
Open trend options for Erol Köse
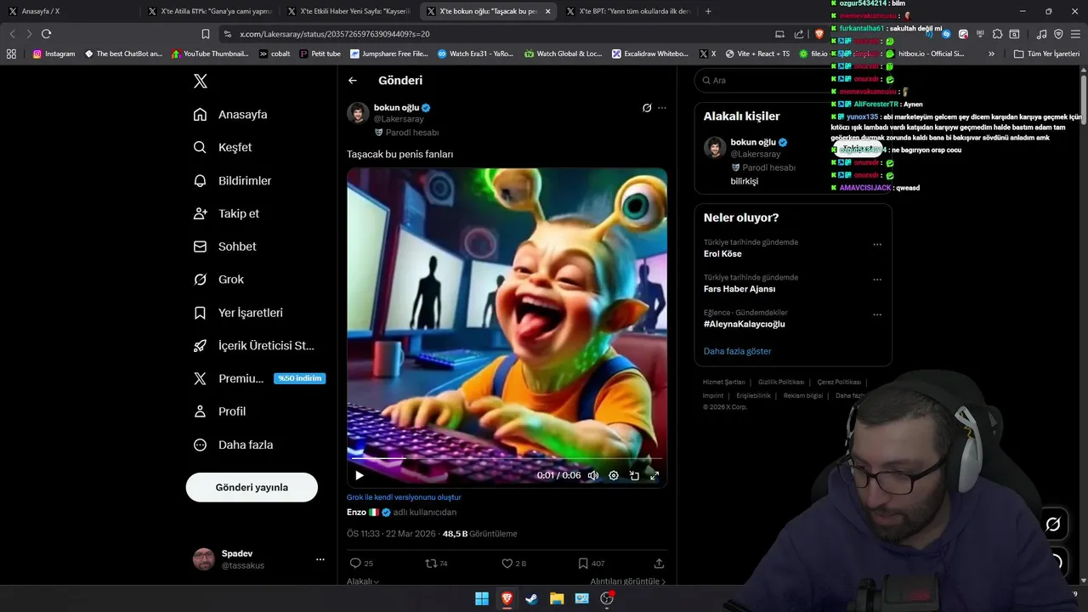point(877,244)
